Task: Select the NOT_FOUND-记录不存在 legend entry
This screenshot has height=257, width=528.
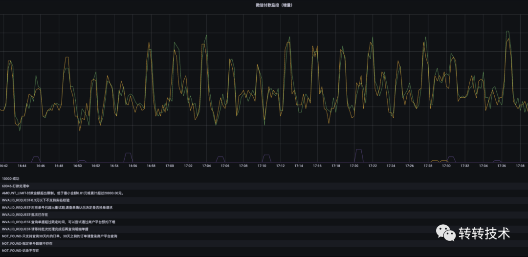Action: tap(20, 251)
